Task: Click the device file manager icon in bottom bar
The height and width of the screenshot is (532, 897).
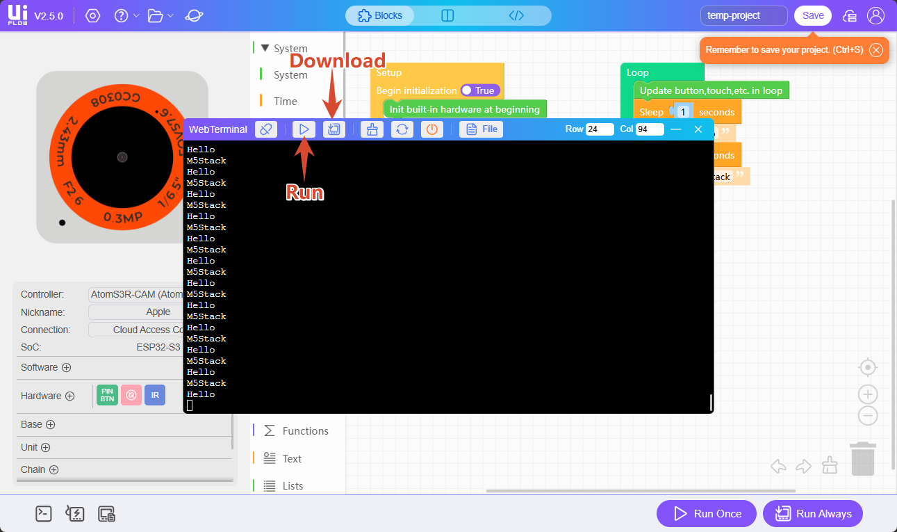Action: click(x=106, y=514)
